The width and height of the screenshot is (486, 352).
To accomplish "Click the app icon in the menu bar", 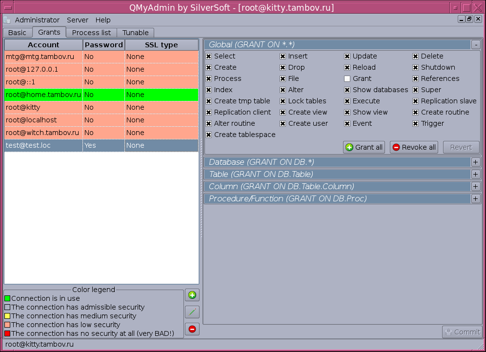I will [7, 20].
